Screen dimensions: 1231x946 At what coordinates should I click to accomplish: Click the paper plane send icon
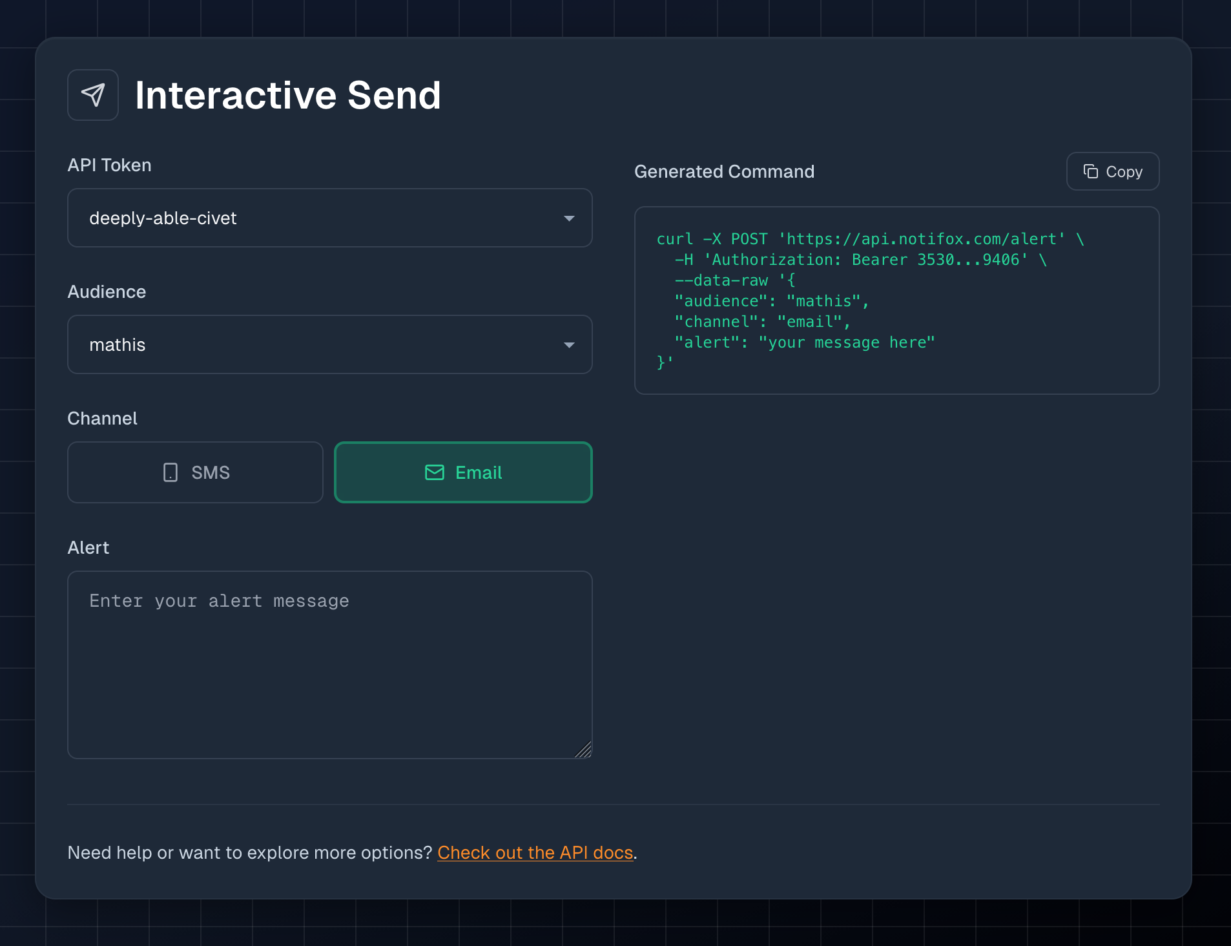[x=93, y=94]
